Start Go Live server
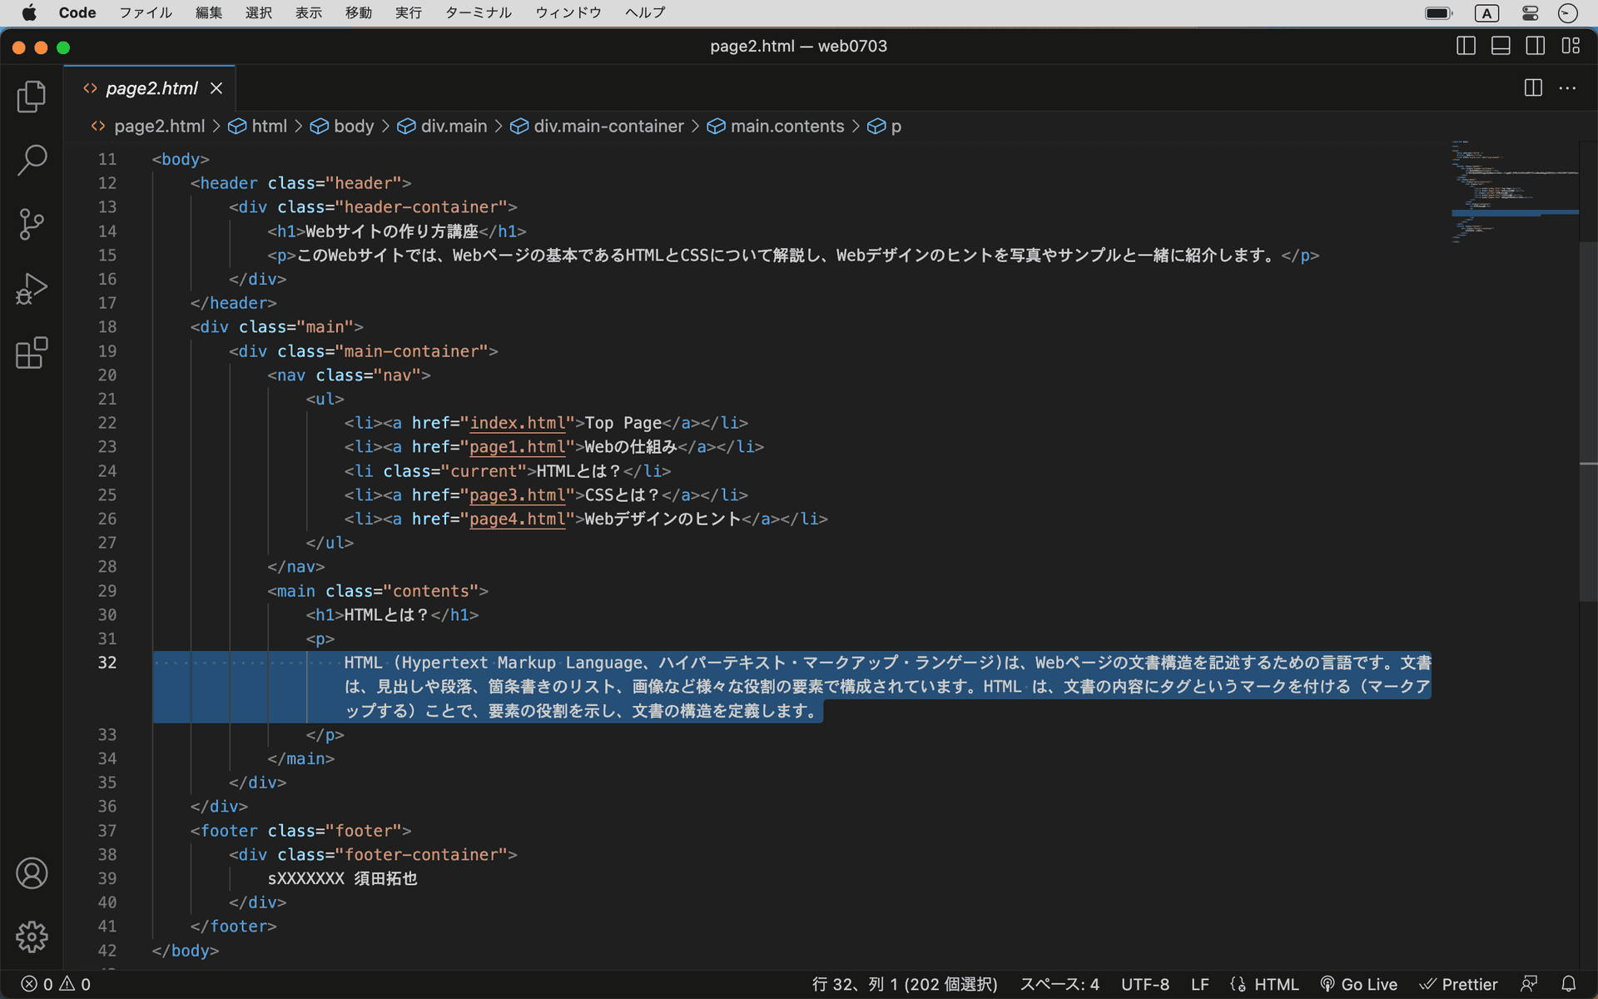 pos(1359,984)
